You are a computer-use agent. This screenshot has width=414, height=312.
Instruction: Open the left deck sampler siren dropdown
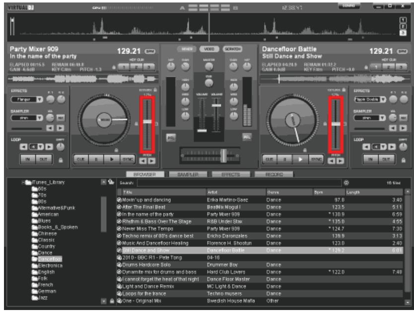[x=40, y=118]
